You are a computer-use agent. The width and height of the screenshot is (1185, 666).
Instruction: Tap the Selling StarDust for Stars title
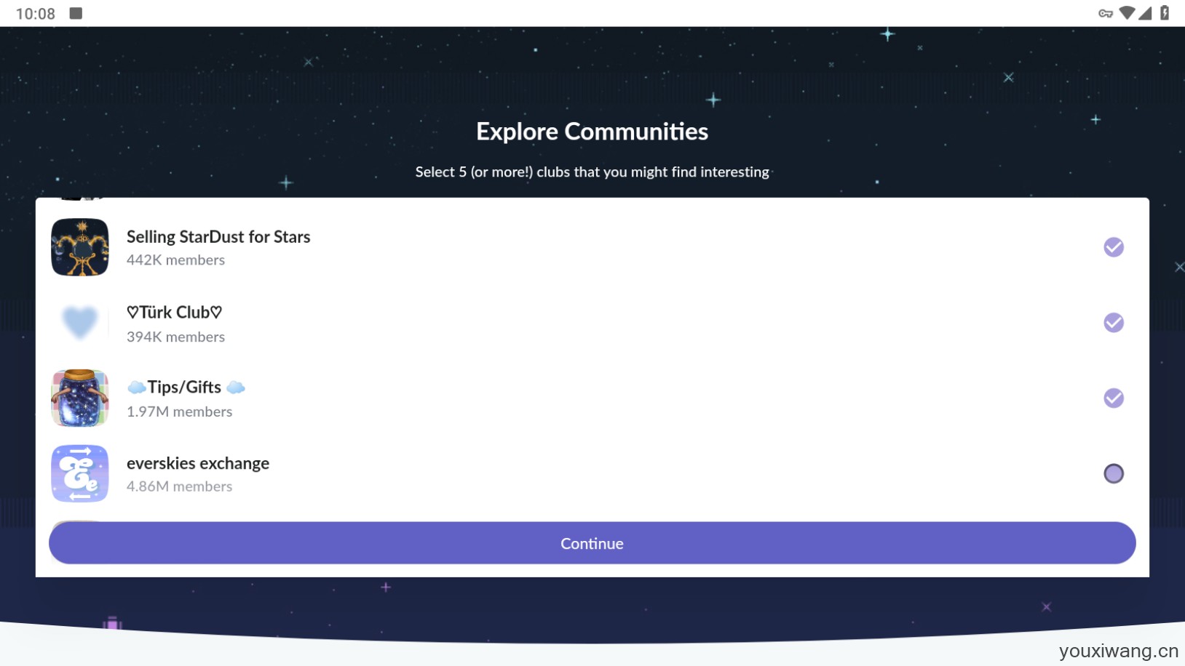218,237
